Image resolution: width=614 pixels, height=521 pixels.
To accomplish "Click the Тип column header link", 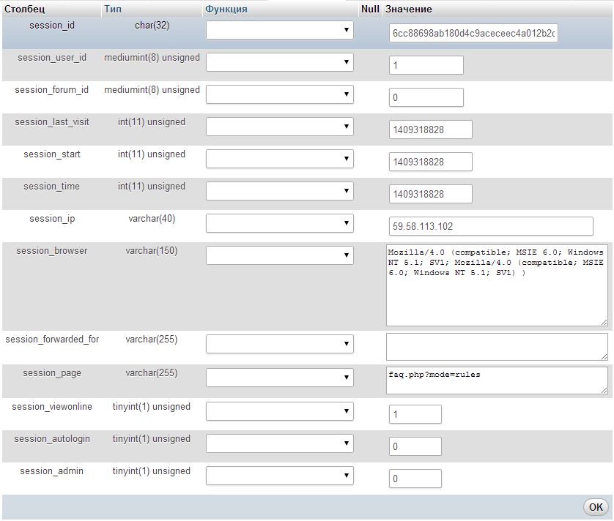I will (x=113, y=10).
